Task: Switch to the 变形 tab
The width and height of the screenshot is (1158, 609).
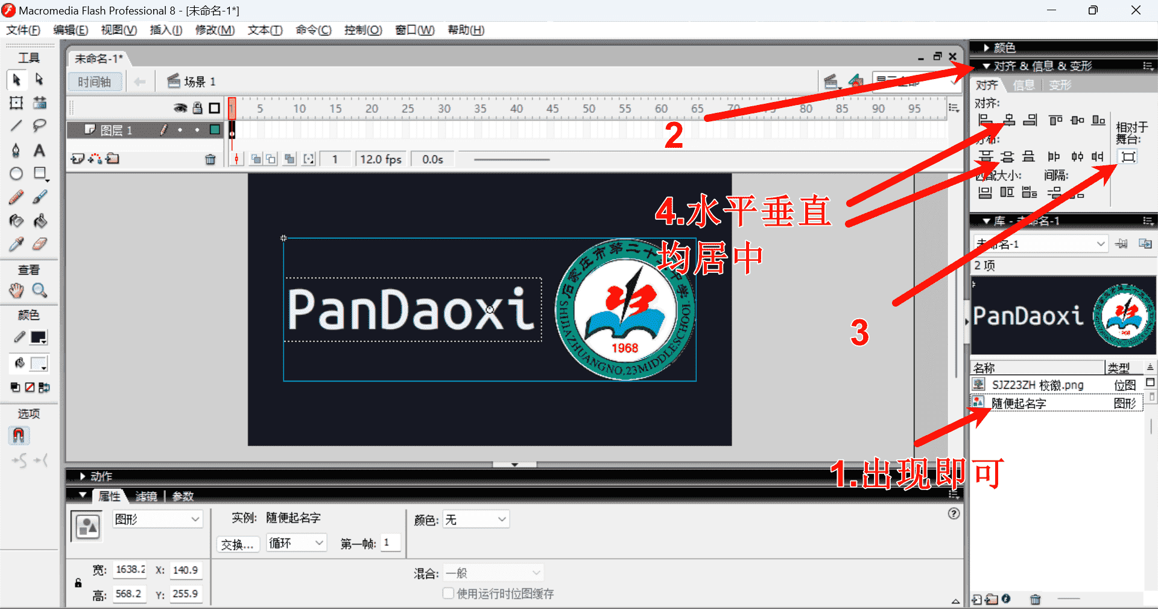Action: click(1060, 85)
